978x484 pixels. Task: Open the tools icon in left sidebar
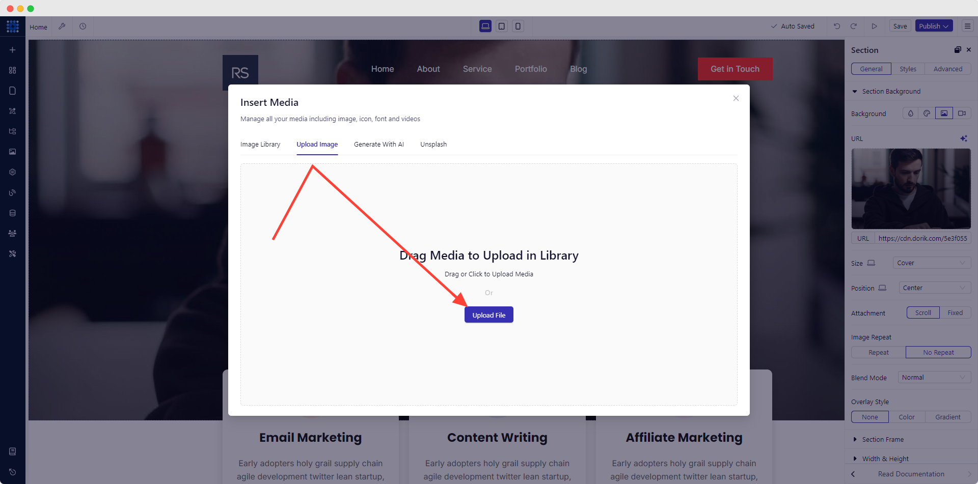[x=13, y=253]
